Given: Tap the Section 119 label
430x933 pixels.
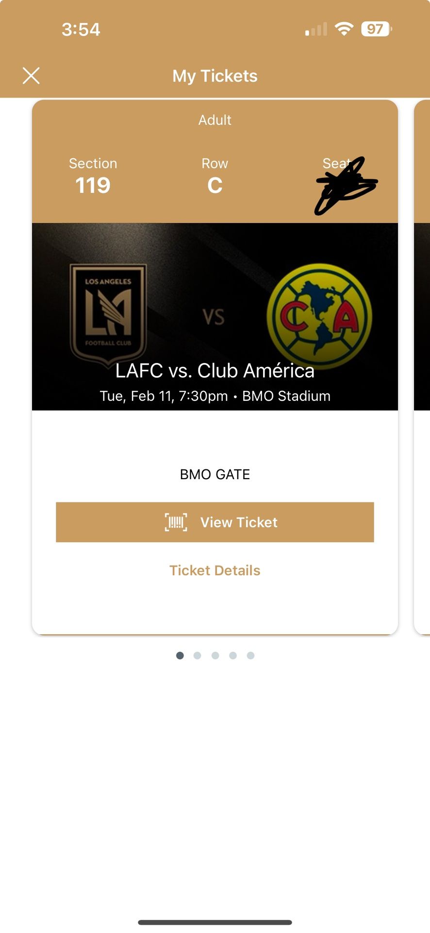Looking at the screenshot, I should (93, 176).
